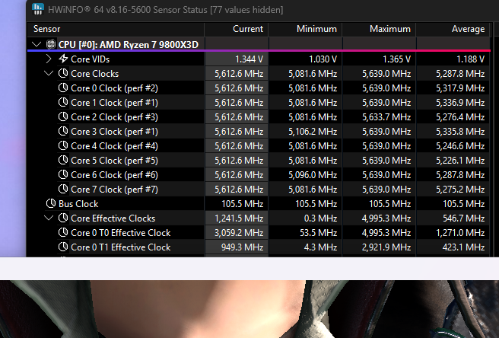The image size is (499, 338).
Task: Click the clock icon for Core Effective Clocks
Action: (63, 218)
